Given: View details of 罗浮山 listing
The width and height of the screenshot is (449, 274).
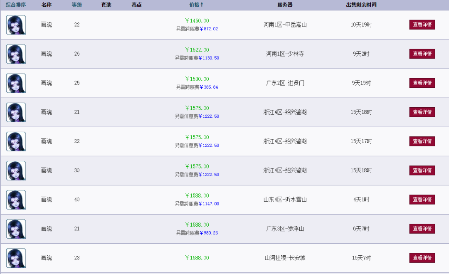Looking at the screenshot, I should click(422, 229).
